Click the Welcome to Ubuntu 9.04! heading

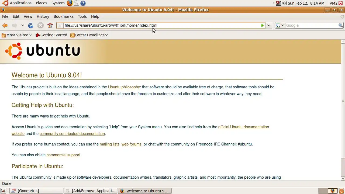(x=47, y=75)
